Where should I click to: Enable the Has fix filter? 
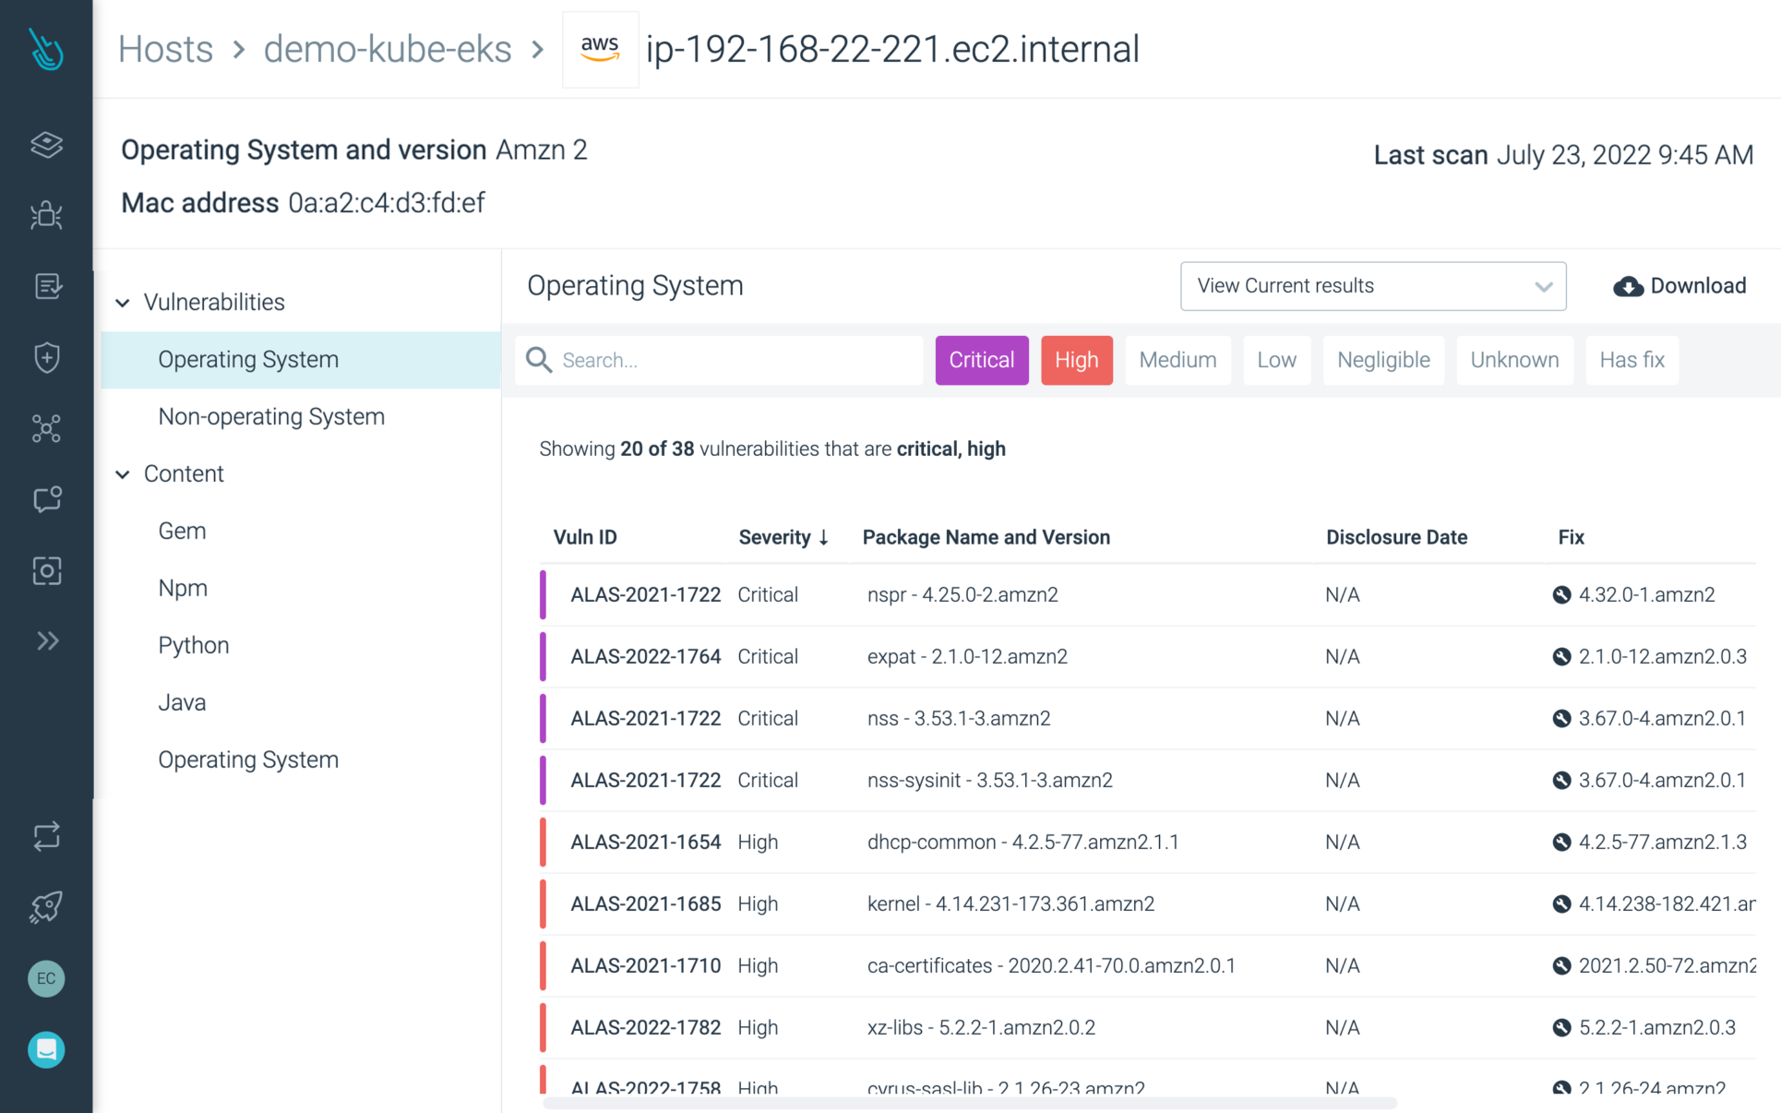(x=1632, y=360)
